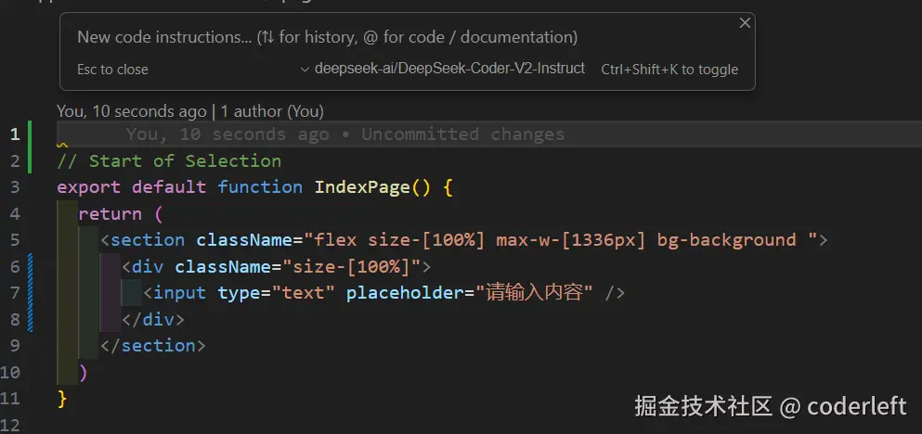Click the closing </section> tag
Image resolution: width=922 pixels, height=434 pixels.
153,345
